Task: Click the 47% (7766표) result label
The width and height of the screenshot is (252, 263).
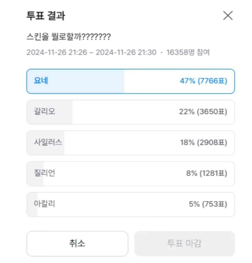Action: coord(203,81)
